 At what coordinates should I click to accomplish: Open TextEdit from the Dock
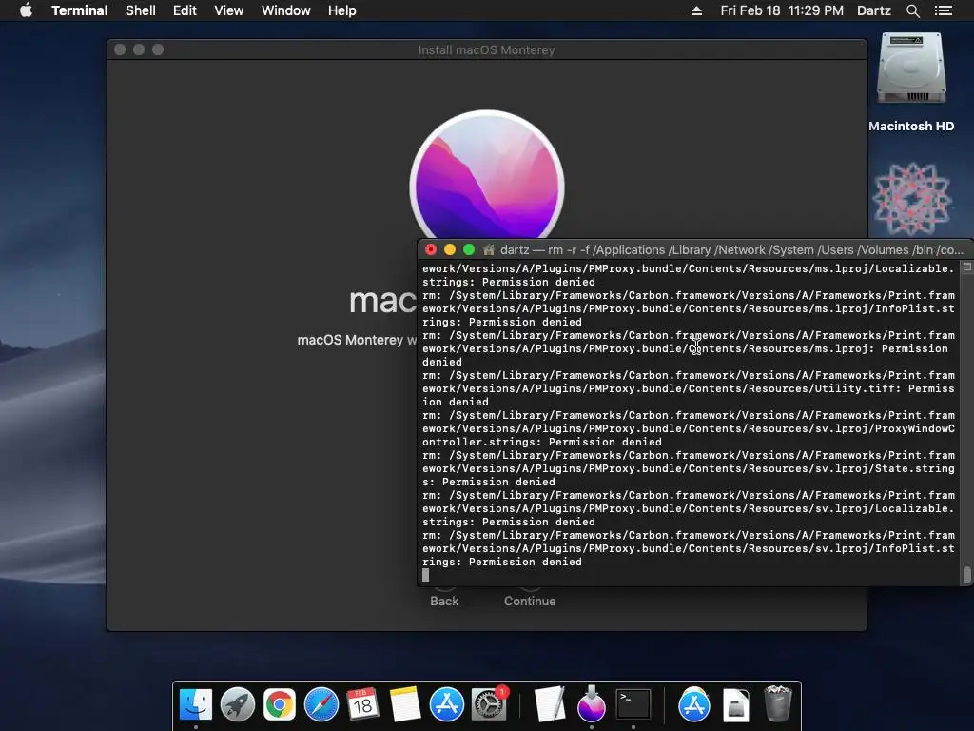pyautogui.click(x=550, y=705)
